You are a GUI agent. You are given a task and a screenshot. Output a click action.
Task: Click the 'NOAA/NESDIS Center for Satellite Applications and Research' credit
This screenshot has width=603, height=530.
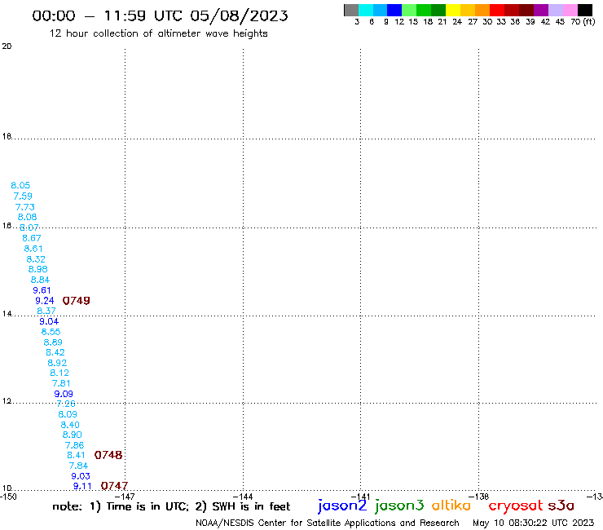coord(328,523)
